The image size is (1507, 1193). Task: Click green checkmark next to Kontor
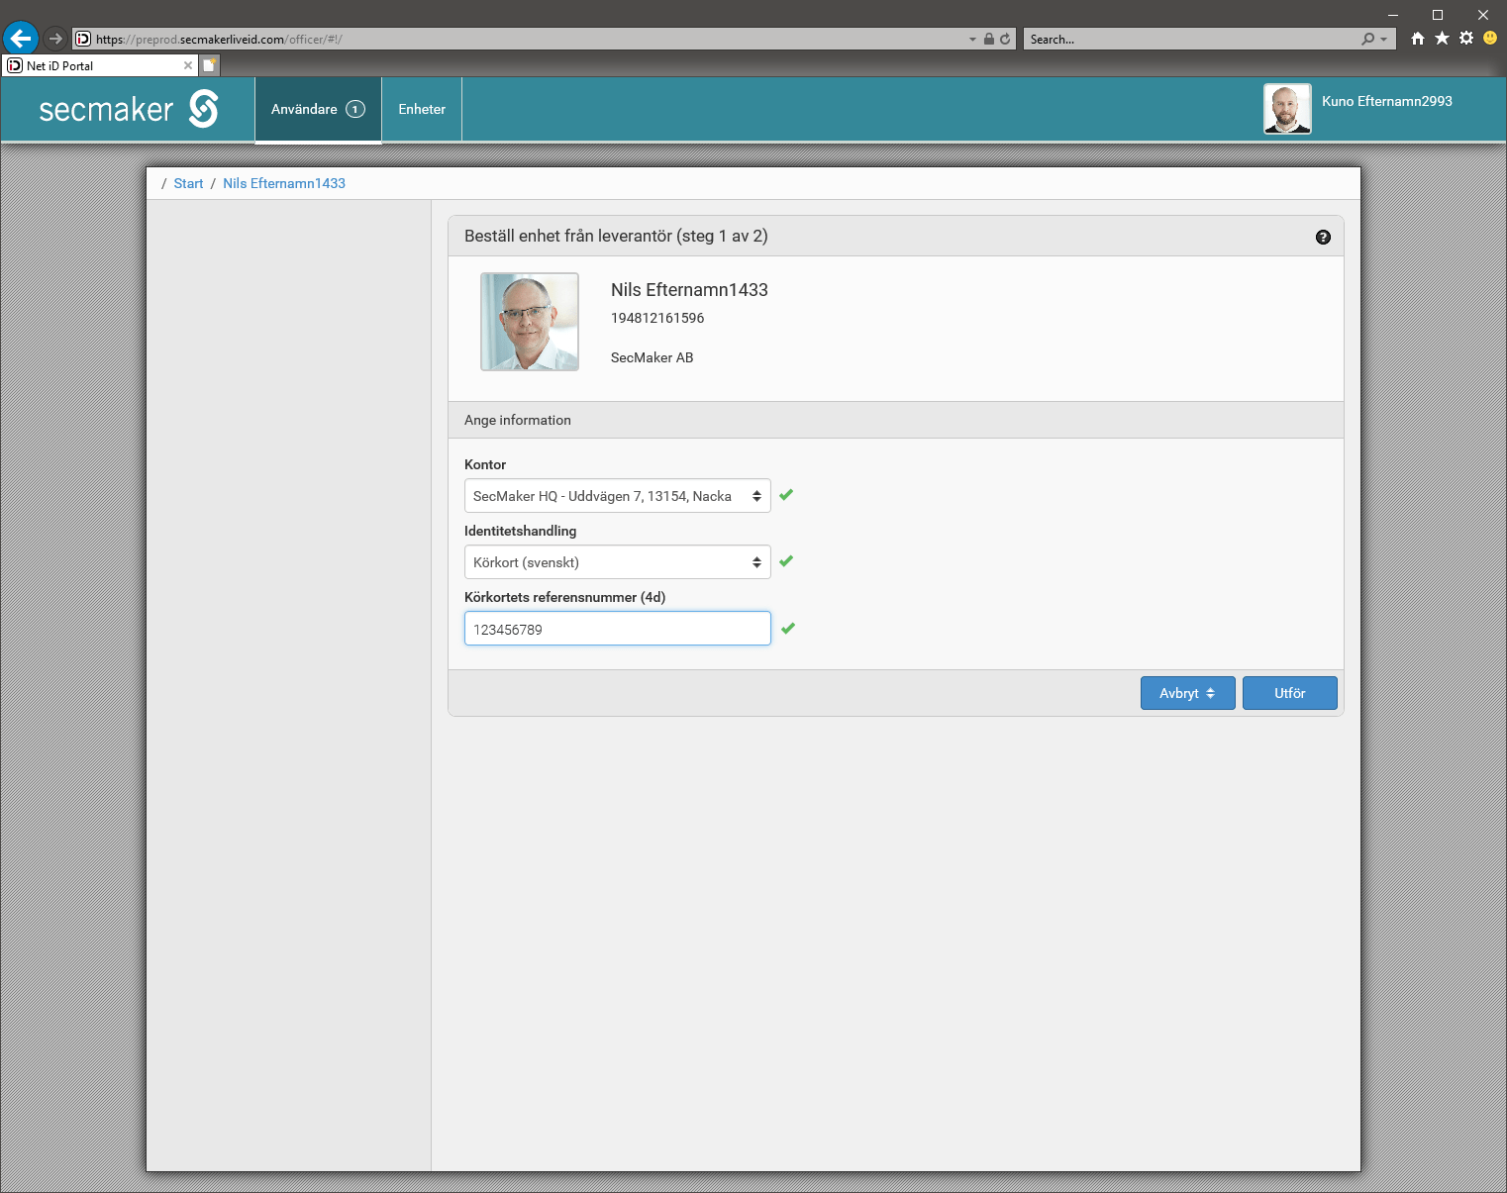786,495
